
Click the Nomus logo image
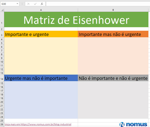133,124
